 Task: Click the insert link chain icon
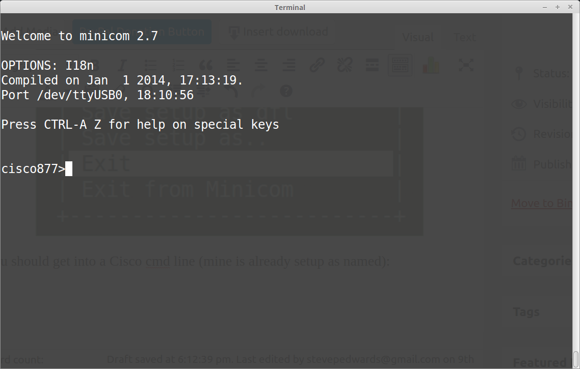[x=317, y=65]
